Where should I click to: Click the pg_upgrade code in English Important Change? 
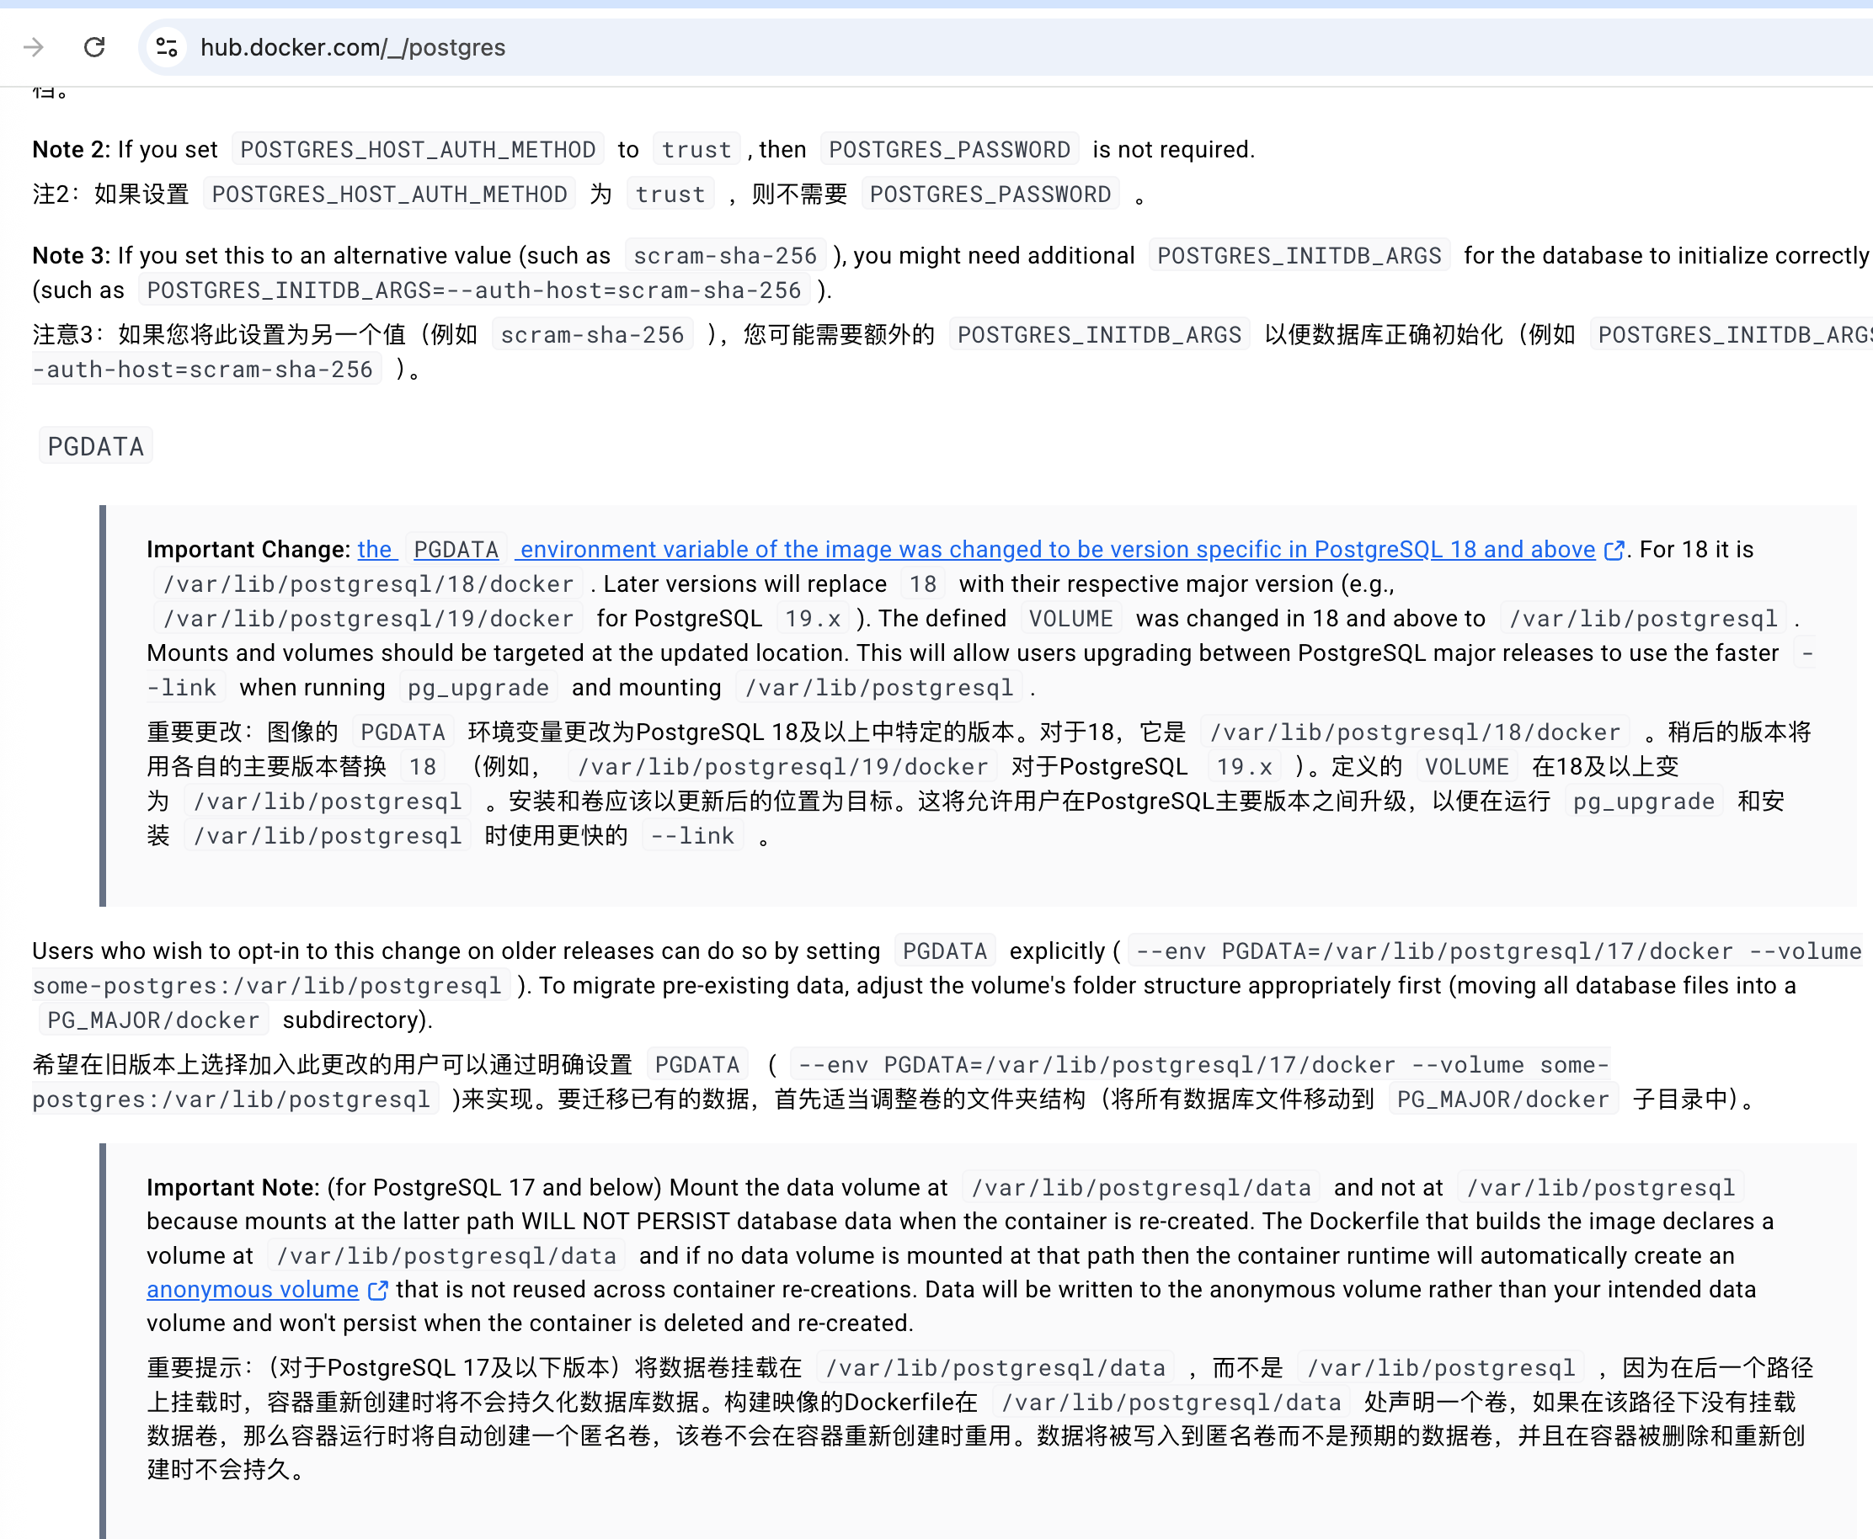(478, 688)
